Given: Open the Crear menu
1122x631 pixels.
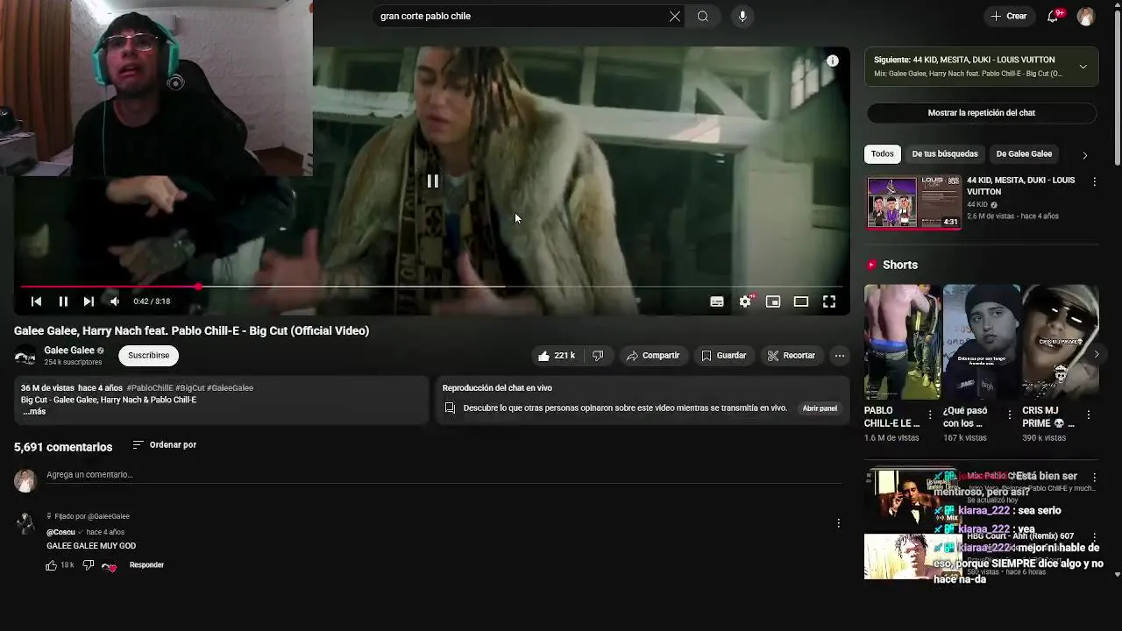Looking at the screenshot, I should [1008, 16].
